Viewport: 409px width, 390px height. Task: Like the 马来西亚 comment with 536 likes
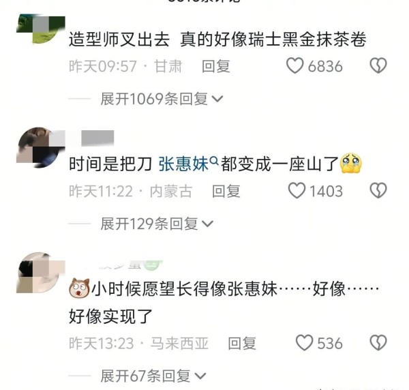(x=304, y=342)
